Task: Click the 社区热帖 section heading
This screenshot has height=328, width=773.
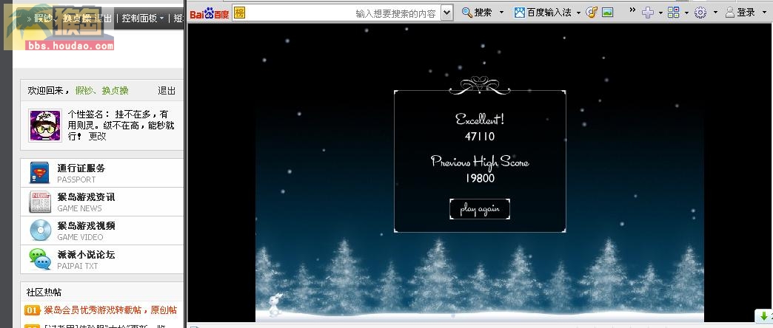Action: click(x=44, y=292)
